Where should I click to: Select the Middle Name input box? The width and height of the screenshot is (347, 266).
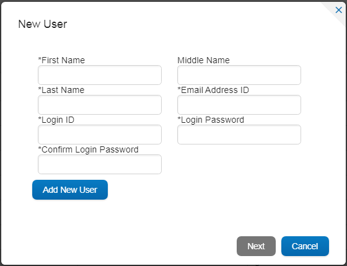[239, 75]
